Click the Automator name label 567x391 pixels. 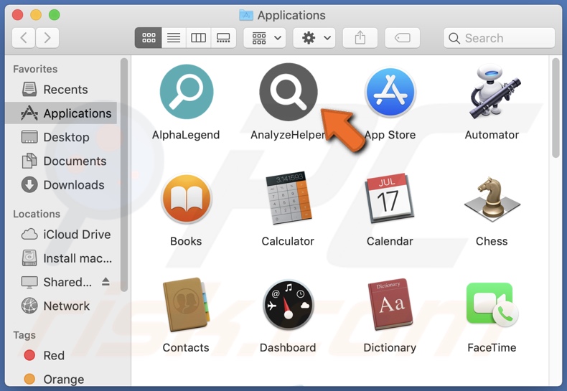point(492,135)
